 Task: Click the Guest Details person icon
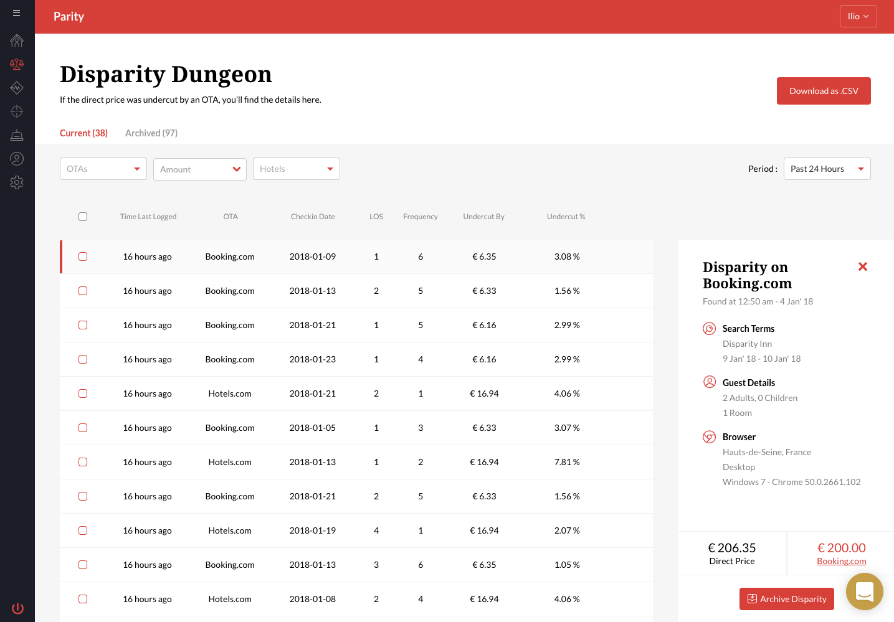(x=709, y=382)
